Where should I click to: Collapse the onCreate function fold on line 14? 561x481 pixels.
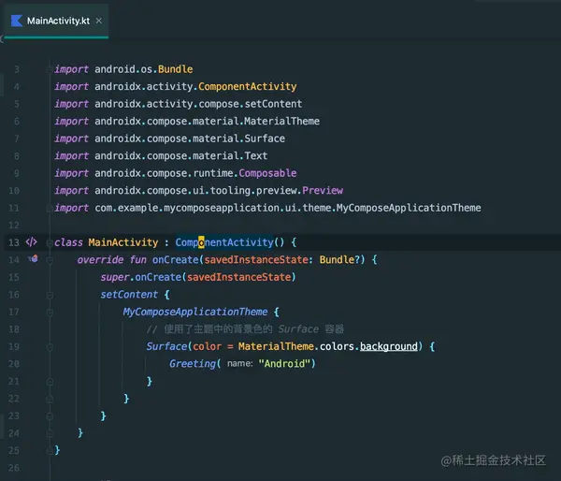50,260
